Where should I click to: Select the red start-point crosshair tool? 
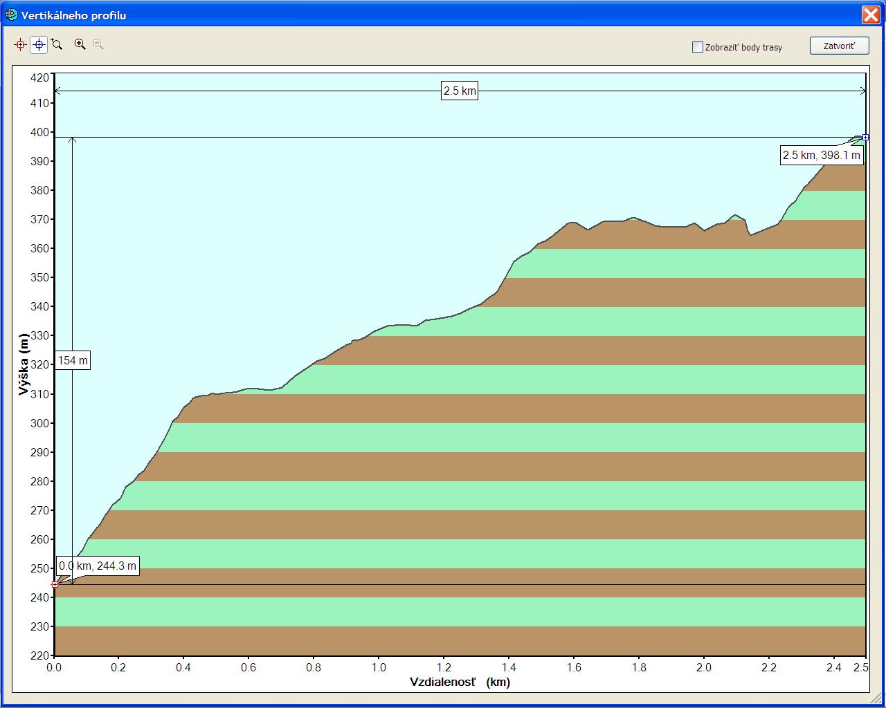click(20, 45)
